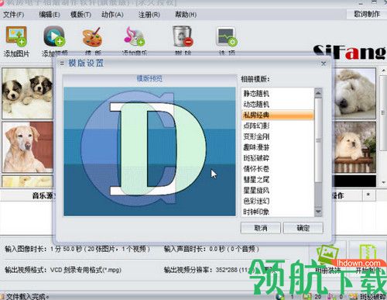Click the thumbnail panel scroll-down arrow

[x=383, y=183]
